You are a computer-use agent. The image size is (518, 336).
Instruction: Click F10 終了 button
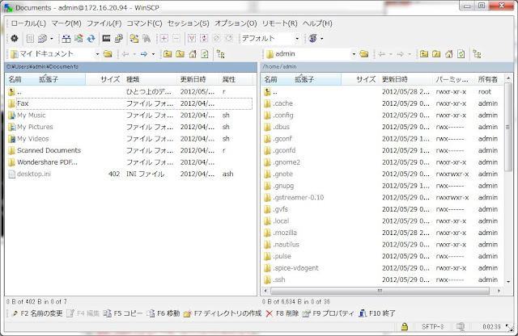coord(377,313)
